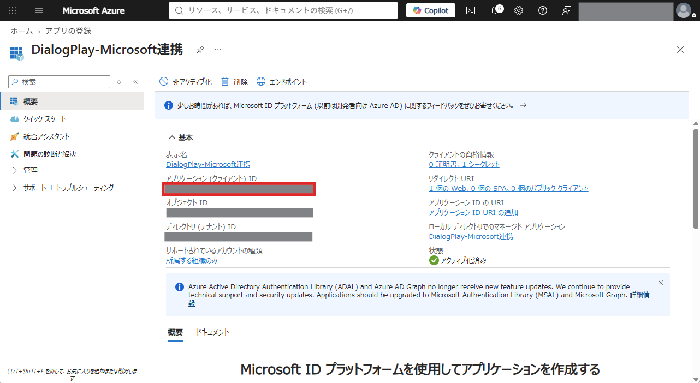Open the DialogPlay-Microsoft連携 display name link
The height and width of the screenshot is (383, 700).
click(208, 164)
